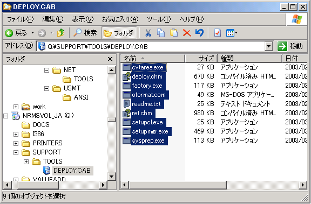This screenshot has height=204, width=311.
Task: Open the 検索 search pane
Action: point(85,33)
